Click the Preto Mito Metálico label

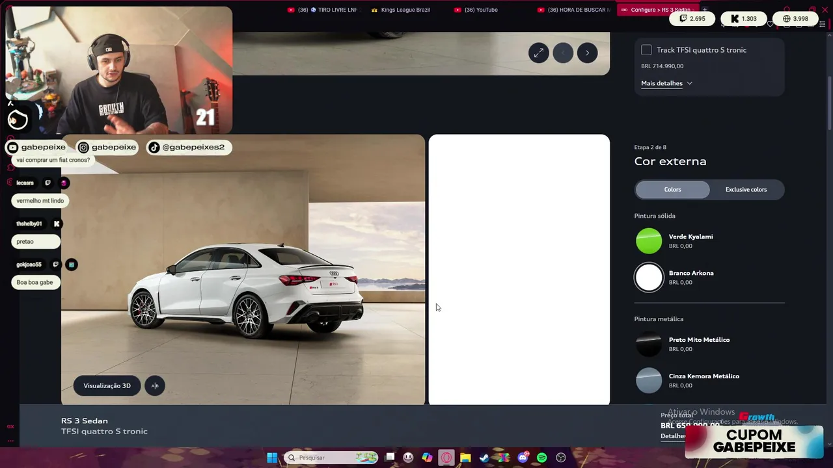[699, 340]
